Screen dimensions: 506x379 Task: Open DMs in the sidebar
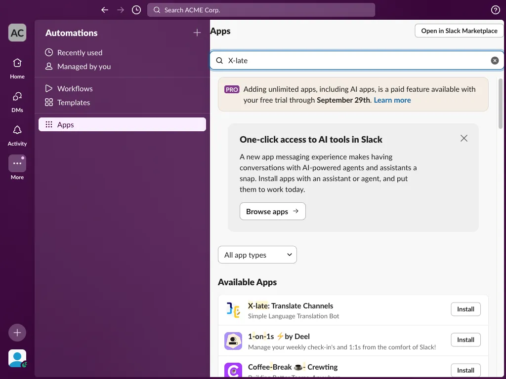(17, 102)
